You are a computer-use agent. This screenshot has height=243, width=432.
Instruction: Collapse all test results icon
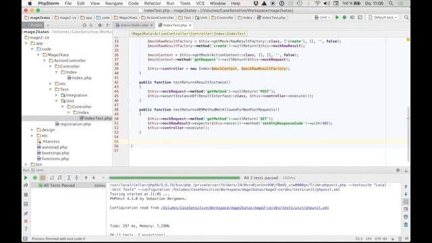[x=77, y=178]
